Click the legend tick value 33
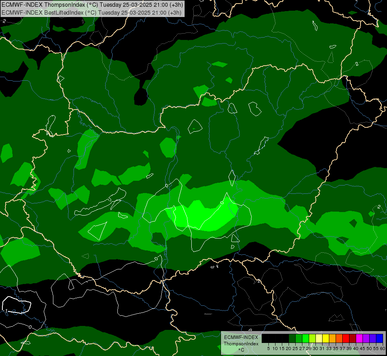This screenshot has height=356, width=387. click(x=329, y=348)
